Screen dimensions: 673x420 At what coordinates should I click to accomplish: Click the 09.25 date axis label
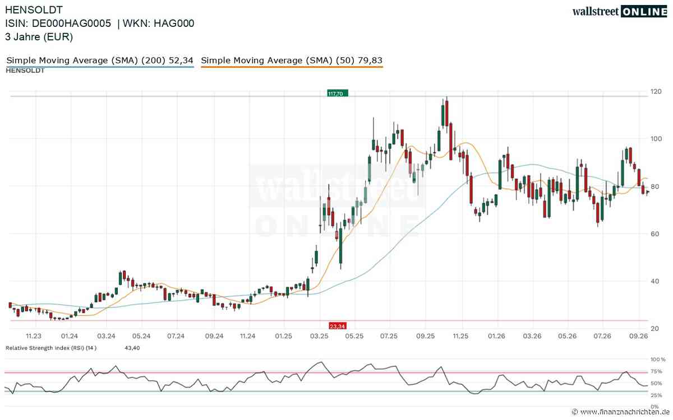coord(425,336)
